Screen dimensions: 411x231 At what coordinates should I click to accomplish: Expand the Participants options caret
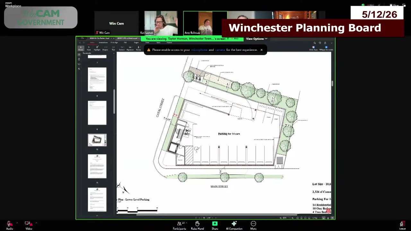click(187, 223)
